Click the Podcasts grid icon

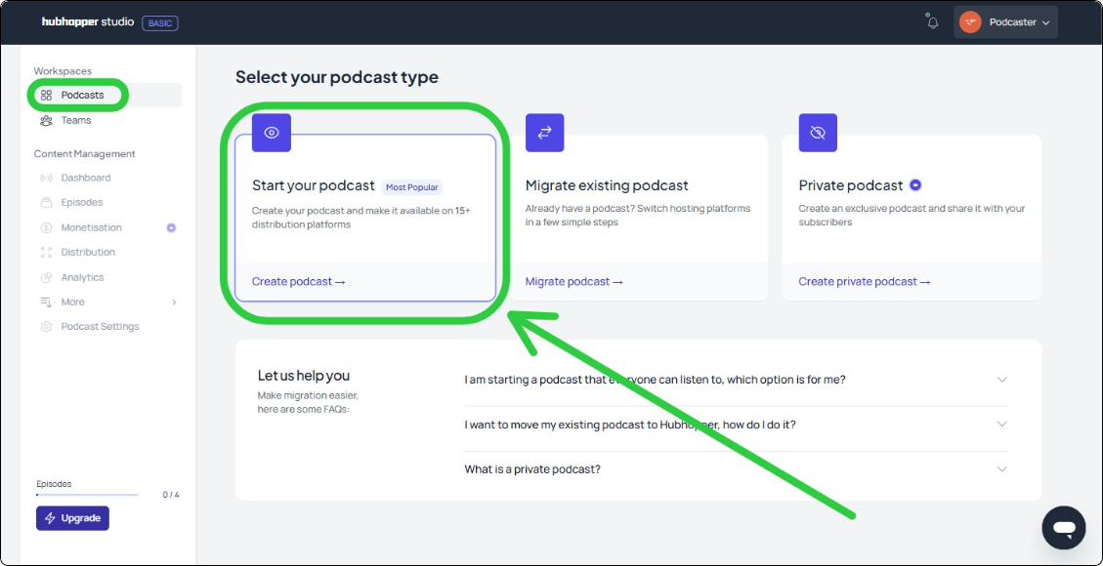coord(47,96)
